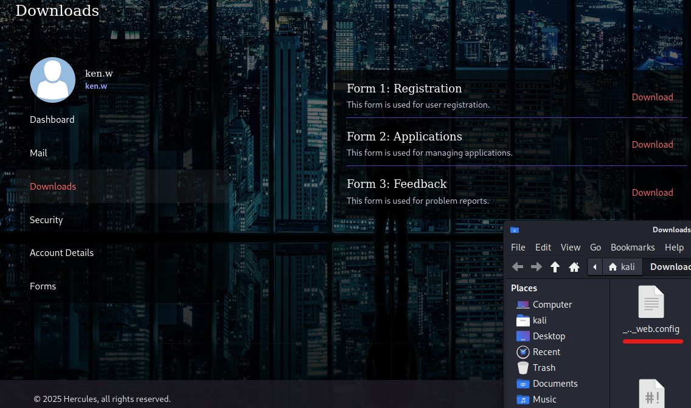Open the Go menu
Image resolution: width=691 pixels, height=408 pixels.
[x=596, y=247]
